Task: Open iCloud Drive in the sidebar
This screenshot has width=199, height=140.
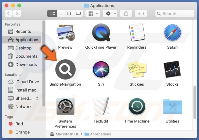Action: [x=22, y=82]
